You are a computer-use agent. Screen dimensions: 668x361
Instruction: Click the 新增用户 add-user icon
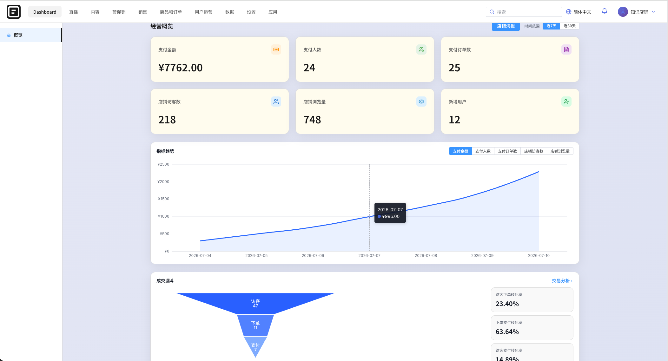click(x=566, y=102)
